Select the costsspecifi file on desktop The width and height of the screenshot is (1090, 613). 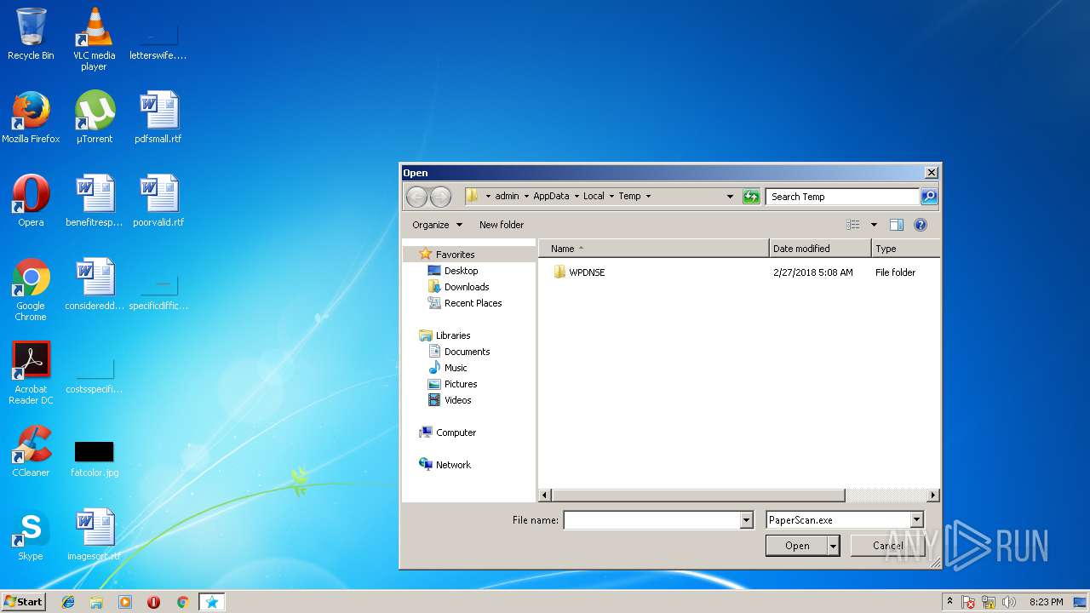point(94,376)
